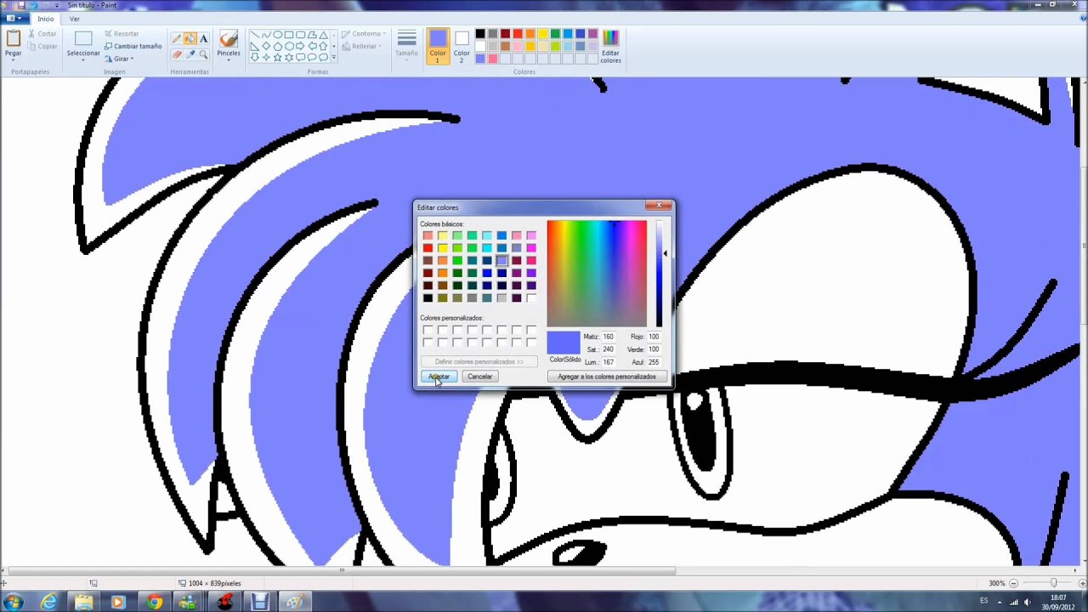Click the Azul value field
The width and height of the screenshot is (1088, 612).
(x=654, y=362)
